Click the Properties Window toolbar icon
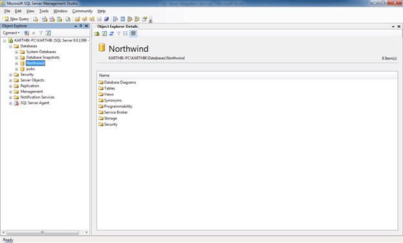 (144, 19)
